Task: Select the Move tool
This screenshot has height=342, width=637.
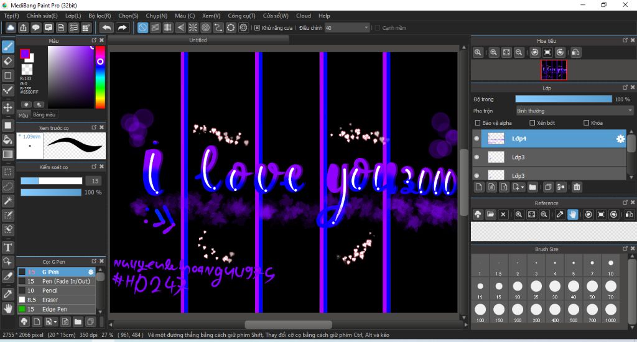Action: point(7,107)
